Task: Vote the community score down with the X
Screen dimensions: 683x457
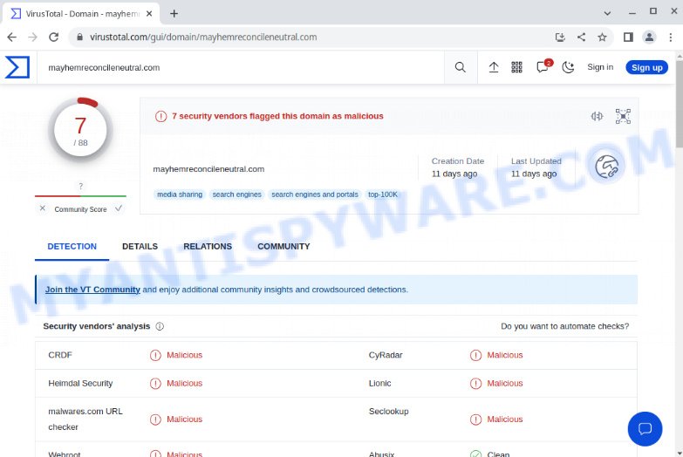Action: (42, 208)
